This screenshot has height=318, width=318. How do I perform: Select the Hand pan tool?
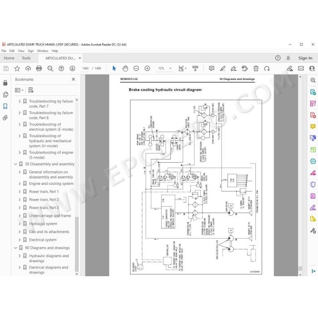[x=125, y=69]
